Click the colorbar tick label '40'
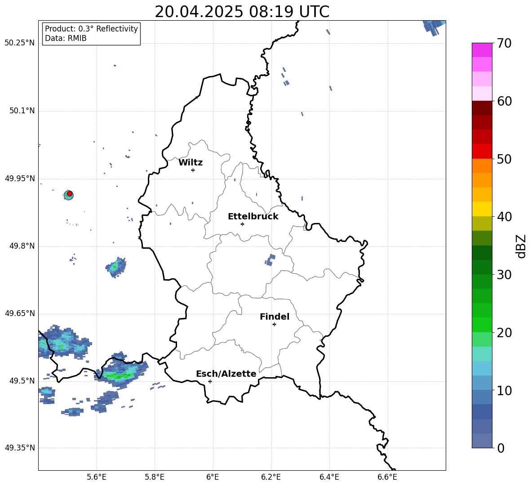Screen dimensions: 532x486 pyautogui.click(x=504, y=217)
